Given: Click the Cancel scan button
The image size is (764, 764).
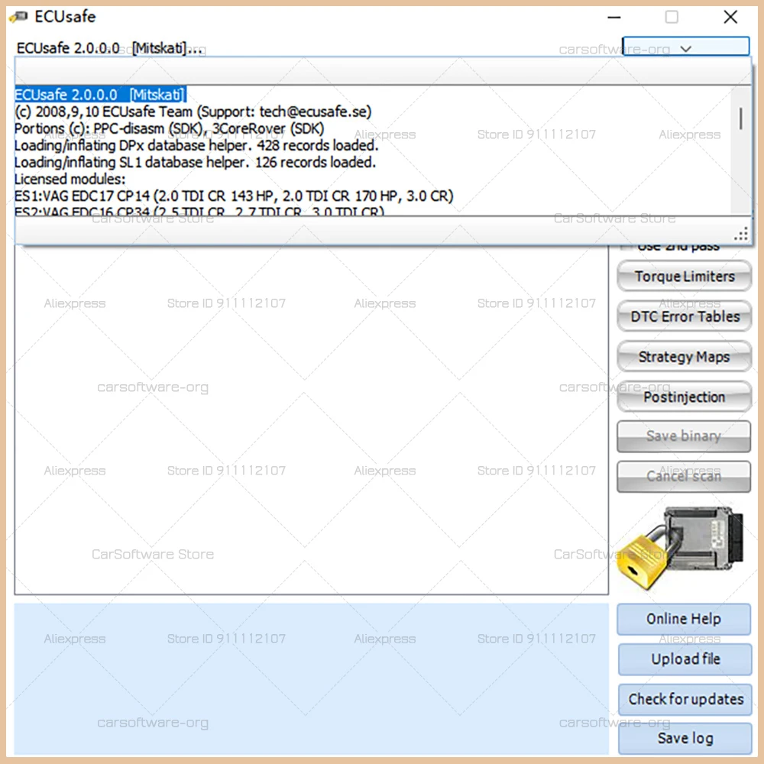Looking at the screenshot, I should pyautogui.click(x=684, y=476).
